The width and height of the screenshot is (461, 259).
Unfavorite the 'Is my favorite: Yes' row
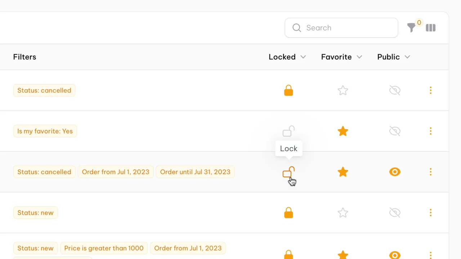[x=343, y=131]
